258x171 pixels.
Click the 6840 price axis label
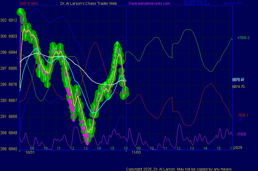(13, 149)
